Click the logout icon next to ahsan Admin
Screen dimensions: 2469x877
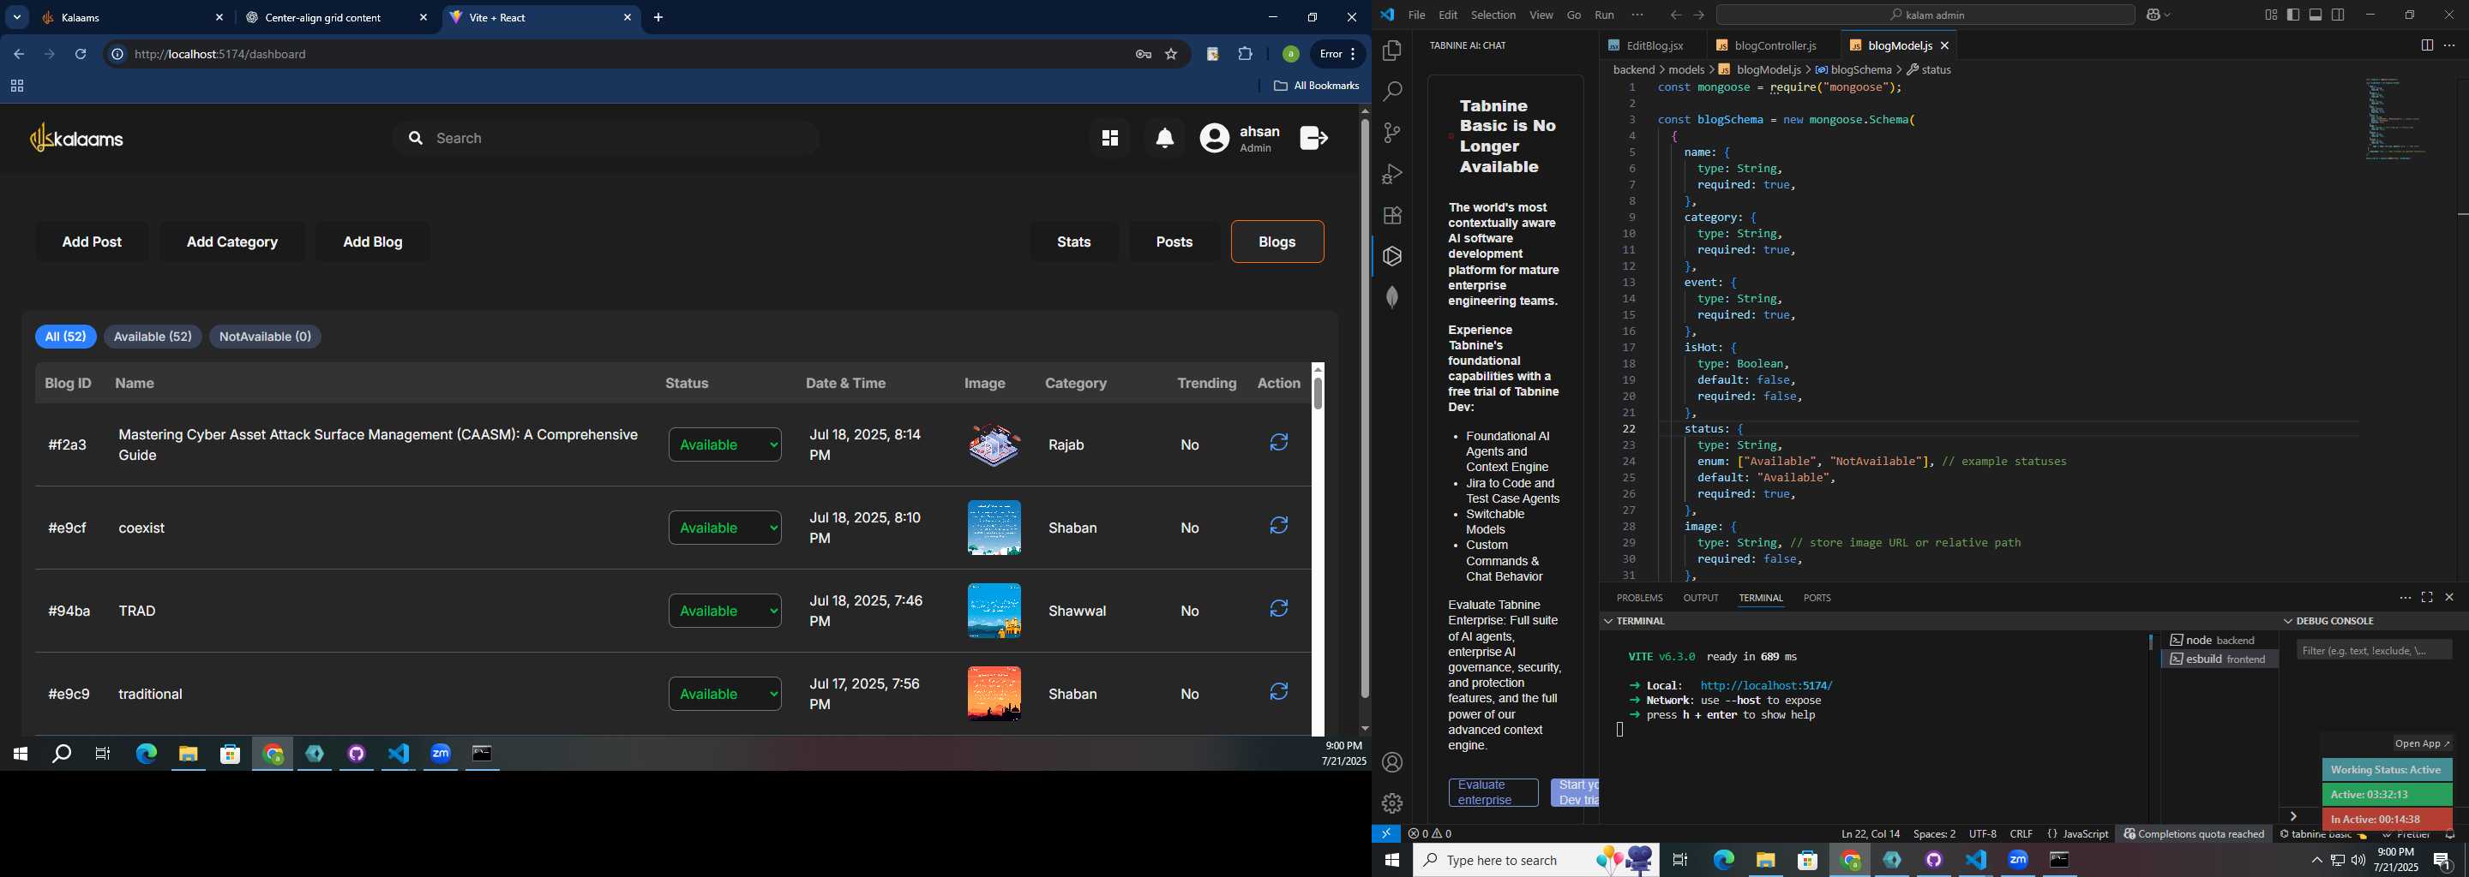[1314, 138]
